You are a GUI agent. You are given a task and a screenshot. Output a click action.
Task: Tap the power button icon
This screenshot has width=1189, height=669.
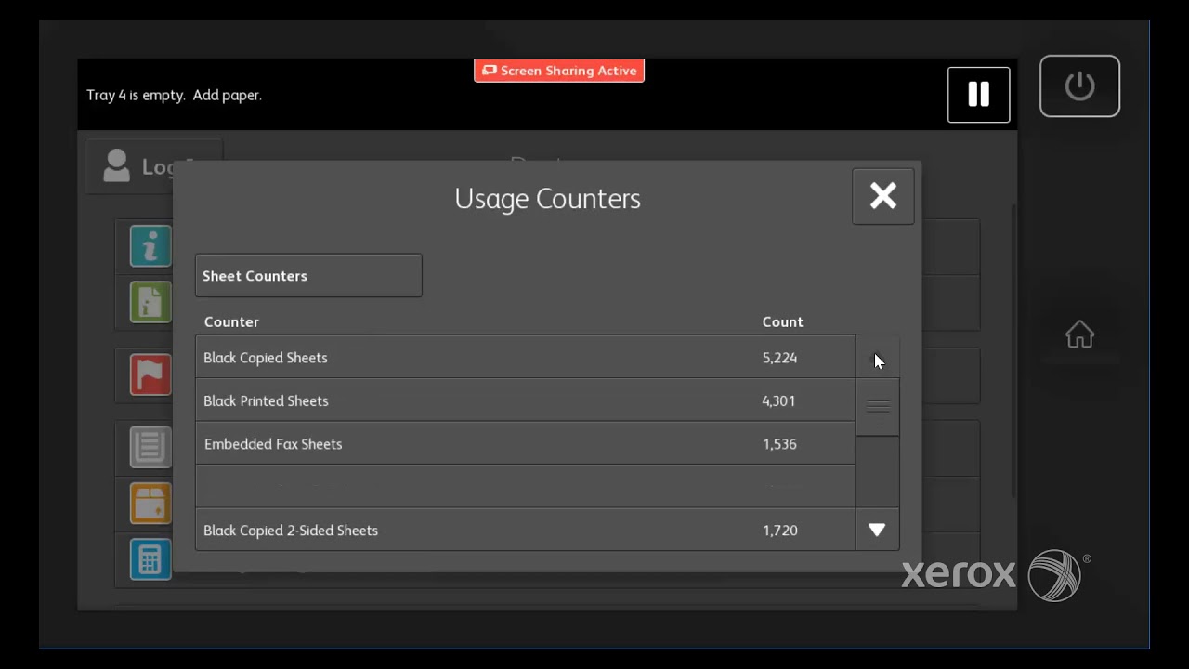tap(1079, 86)
